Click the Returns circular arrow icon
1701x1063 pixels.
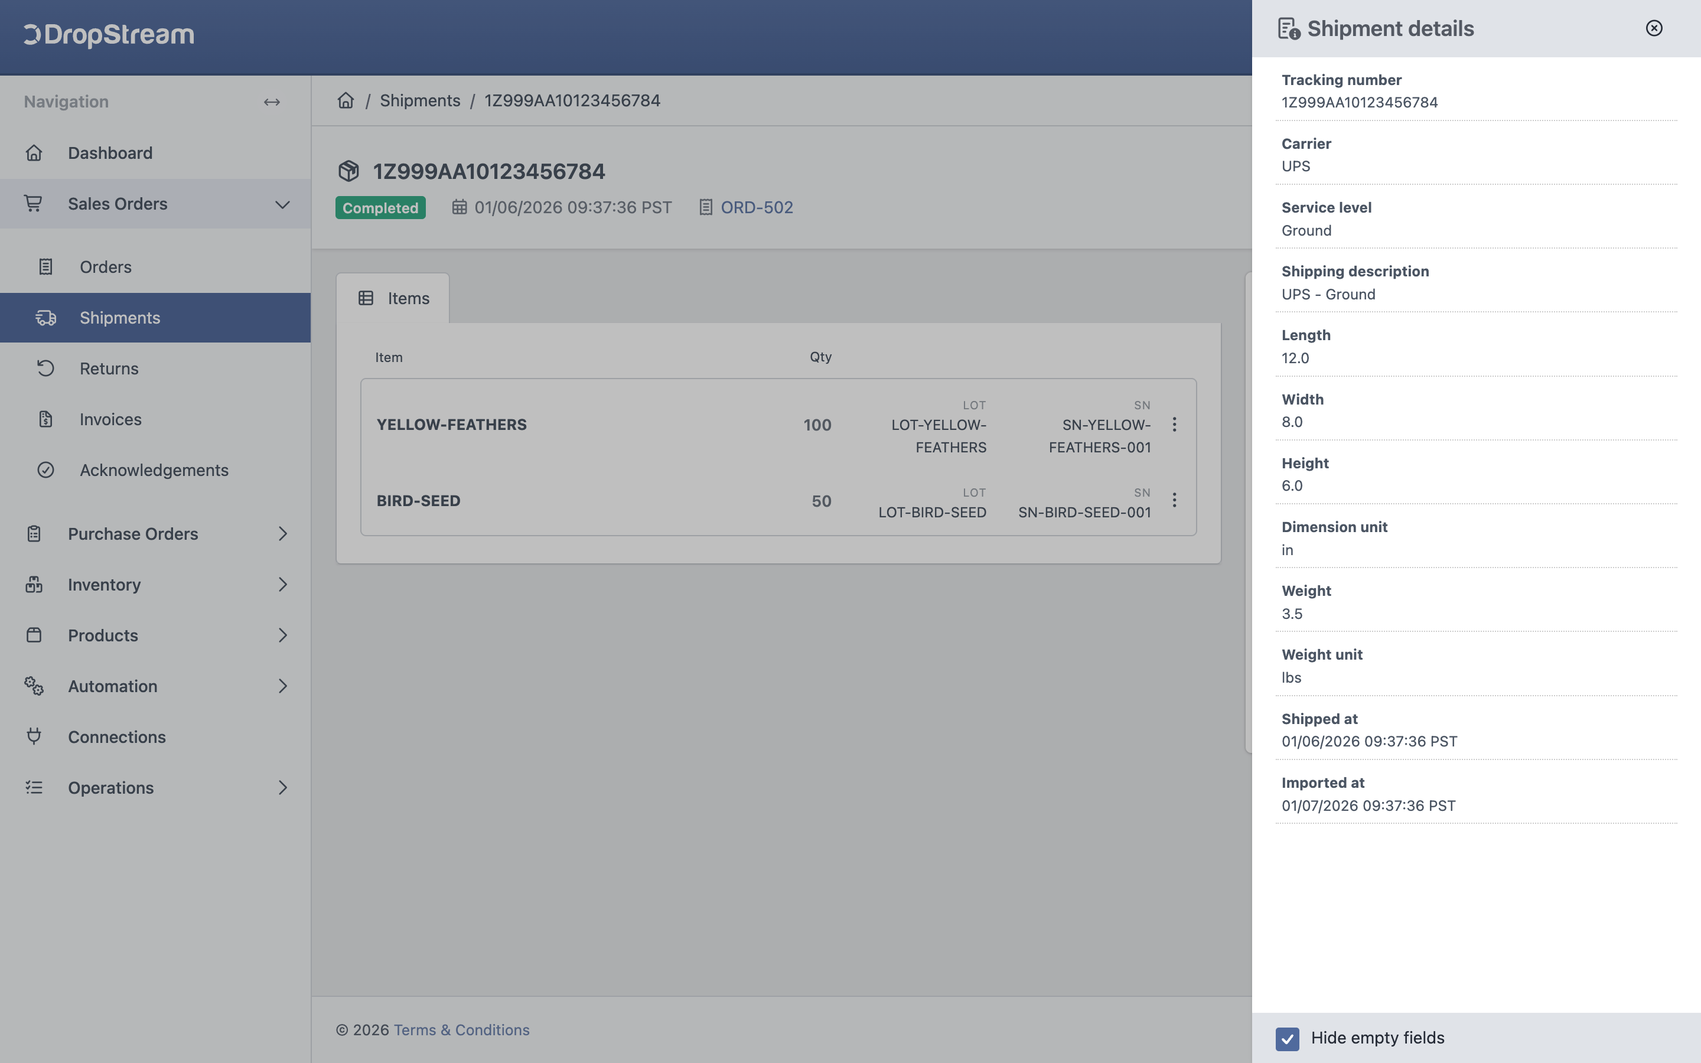[x=45, y=369]
